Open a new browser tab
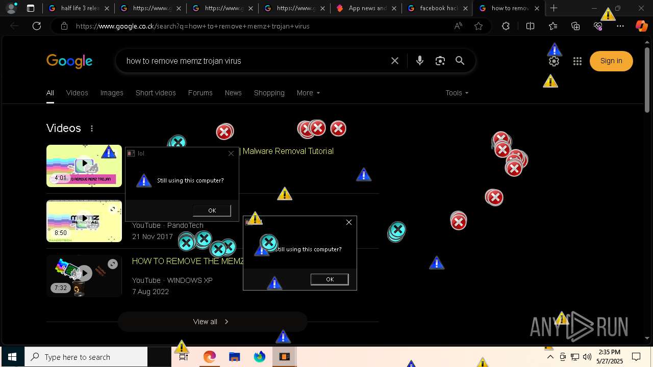The width and height of the screenshot is (653, 367). (554, 8)
